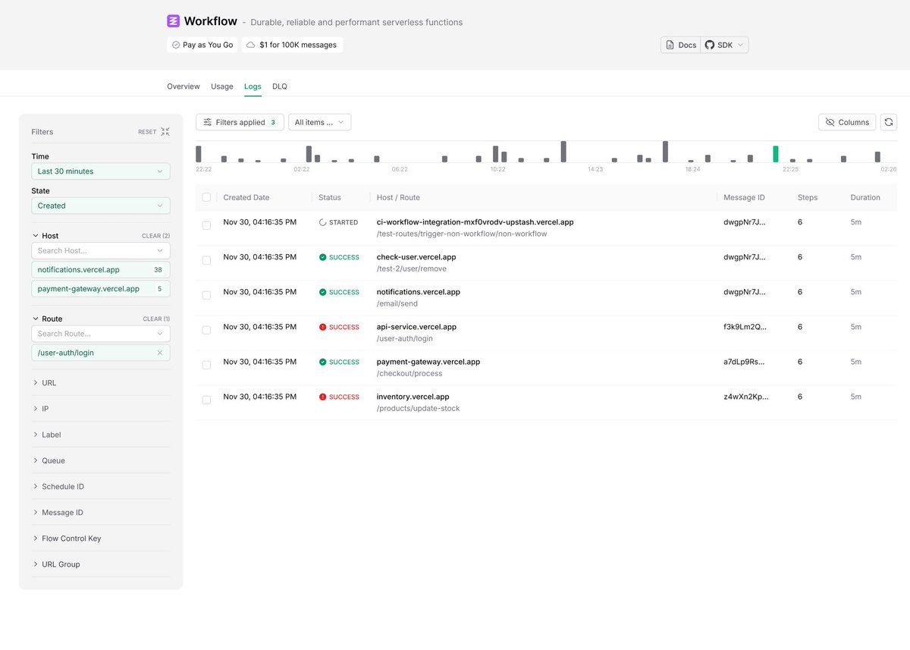Click the /products/update-stock route text
Viewport: 910px width, 650px height.
point(418,409)
